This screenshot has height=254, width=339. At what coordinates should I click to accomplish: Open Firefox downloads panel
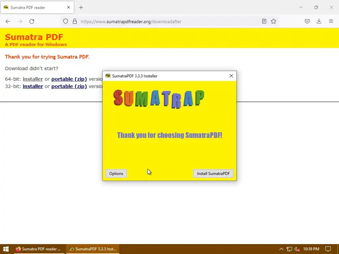(x=319, y=21)
